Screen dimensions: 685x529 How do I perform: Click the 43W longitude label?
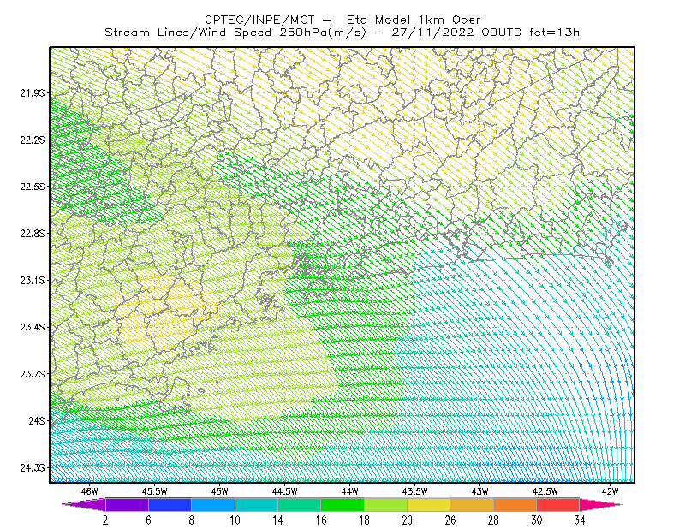pyautogui.click(x=480, y=491)
